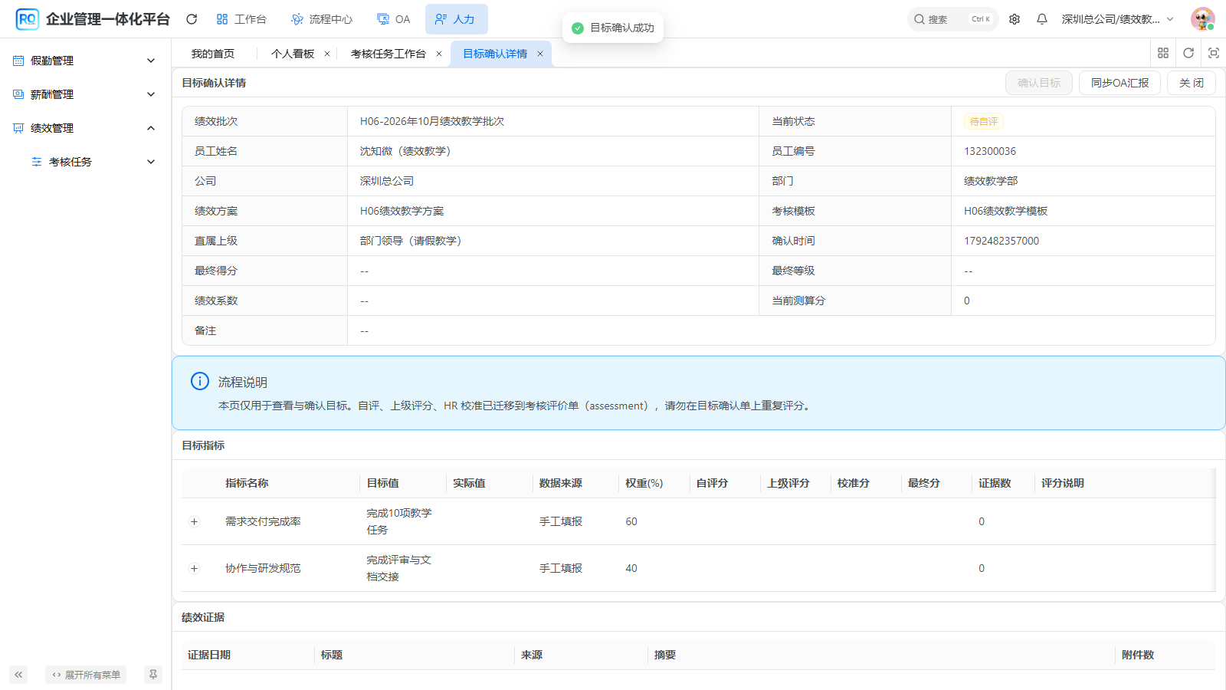Click the user avatar picture

(x=1202, y=19)
